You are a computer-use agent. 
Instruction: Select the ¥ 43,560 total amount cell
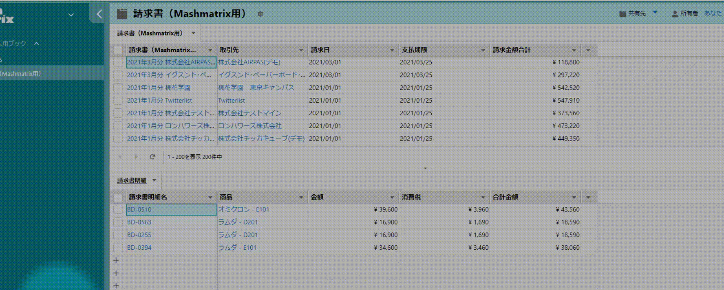[x=535, y=209]
